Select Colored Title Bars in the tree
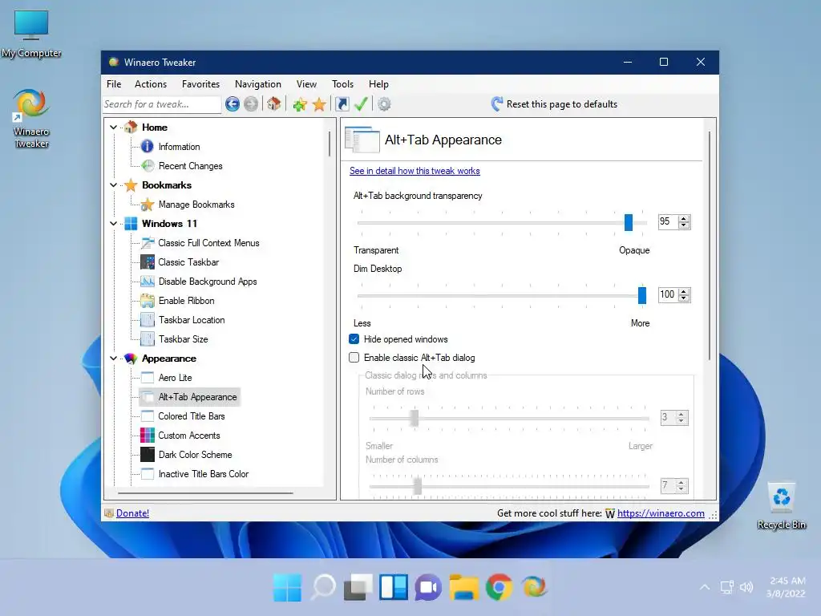Screen dimensions: 821x616 192,416
